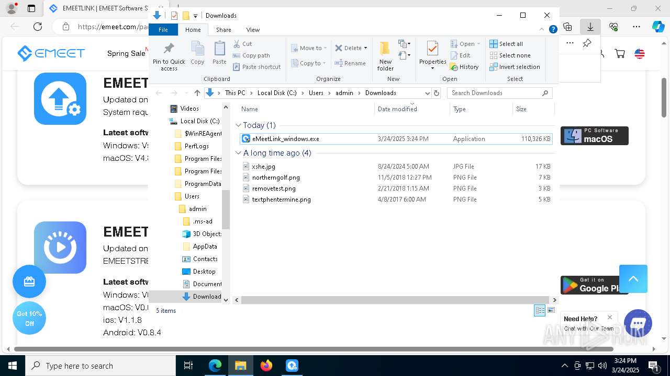This screenshot has height=376, width=670.
Task: Select northerngolf.png file
Action: (x=396, y=178)
